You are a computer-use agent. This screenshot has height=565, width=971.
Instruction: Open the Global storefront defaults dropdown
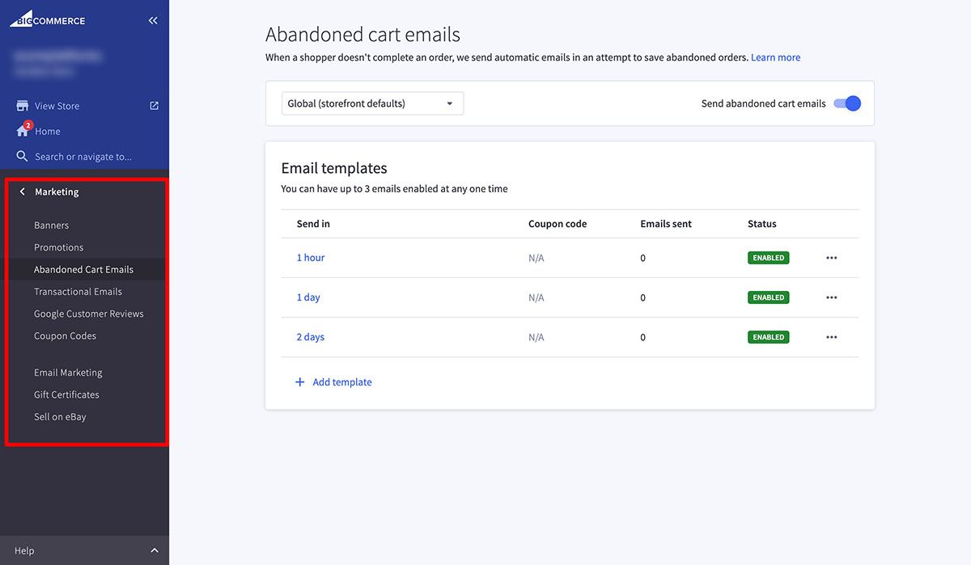tap(371, 103)
